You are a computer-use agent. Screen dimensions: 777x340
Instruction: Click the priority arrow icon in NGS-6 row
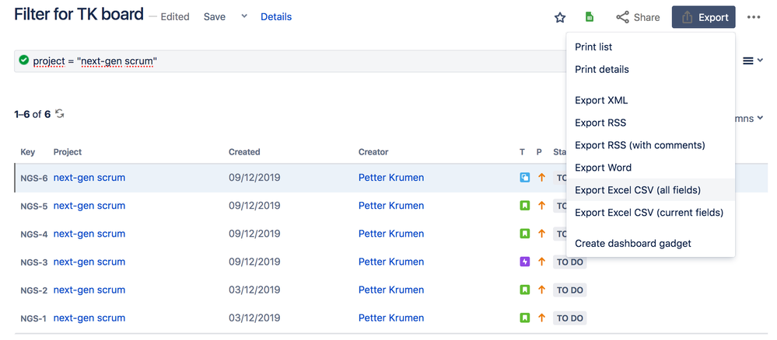tap(541, 177)
